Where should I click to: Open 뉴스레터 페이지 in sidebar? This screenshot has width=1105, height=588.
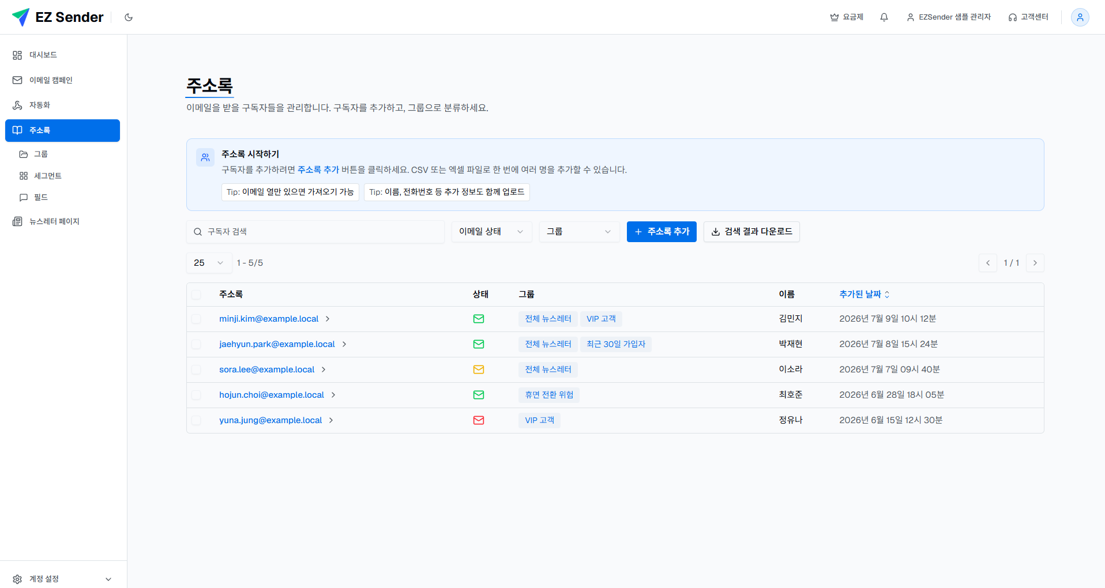[62, 221]
